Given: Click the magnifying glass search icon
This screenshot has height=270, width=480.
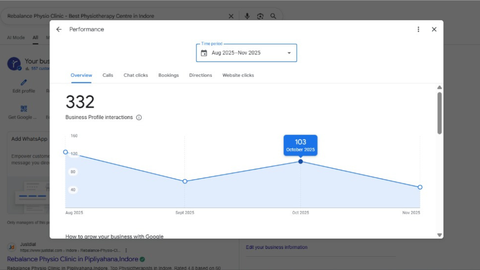Looking at the screenshot, I should [273, 16].
